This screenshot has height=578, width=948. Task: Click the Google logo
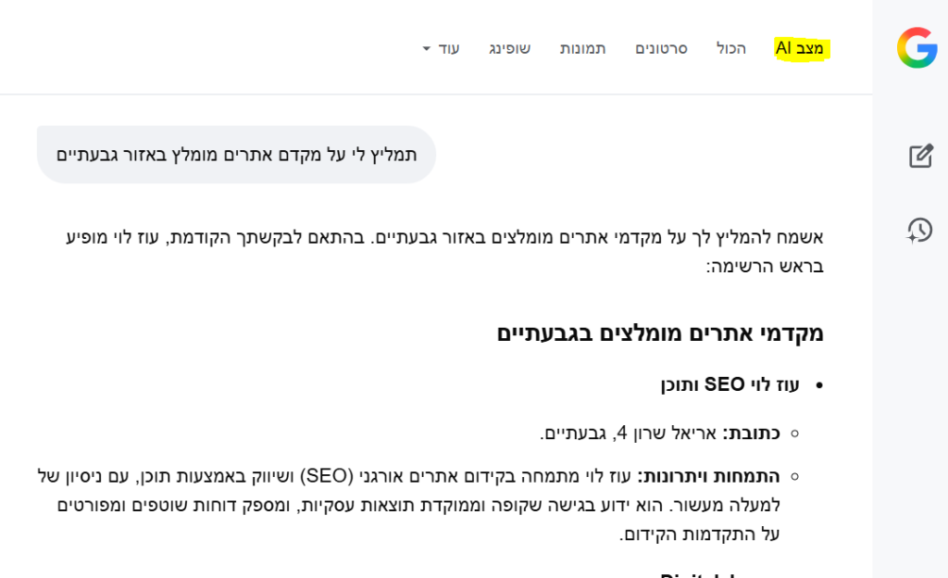(919, 46)
